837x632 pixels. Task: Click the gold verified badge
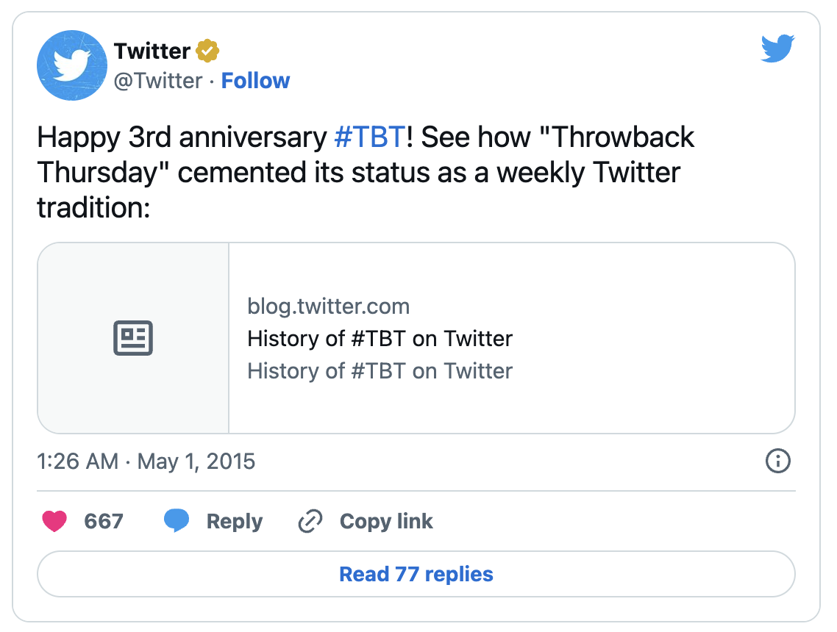point(208,51)
